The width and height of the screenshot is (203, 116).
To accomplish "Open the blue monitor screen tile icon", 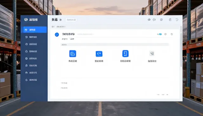I will pyautogui.click(x=99, y=54).
